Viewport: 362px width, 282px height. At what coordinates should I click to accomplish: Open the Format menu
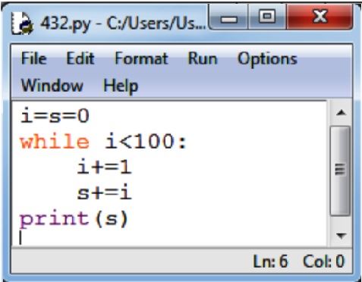pos(141,58)
